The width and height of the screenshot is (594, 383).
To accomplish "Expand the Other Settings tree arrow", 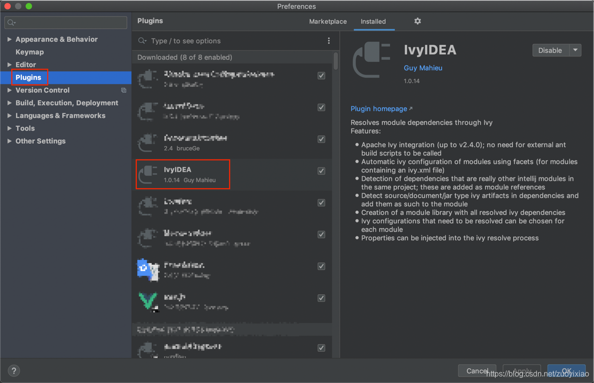I will pyautogui.click(x=9, y=141).
